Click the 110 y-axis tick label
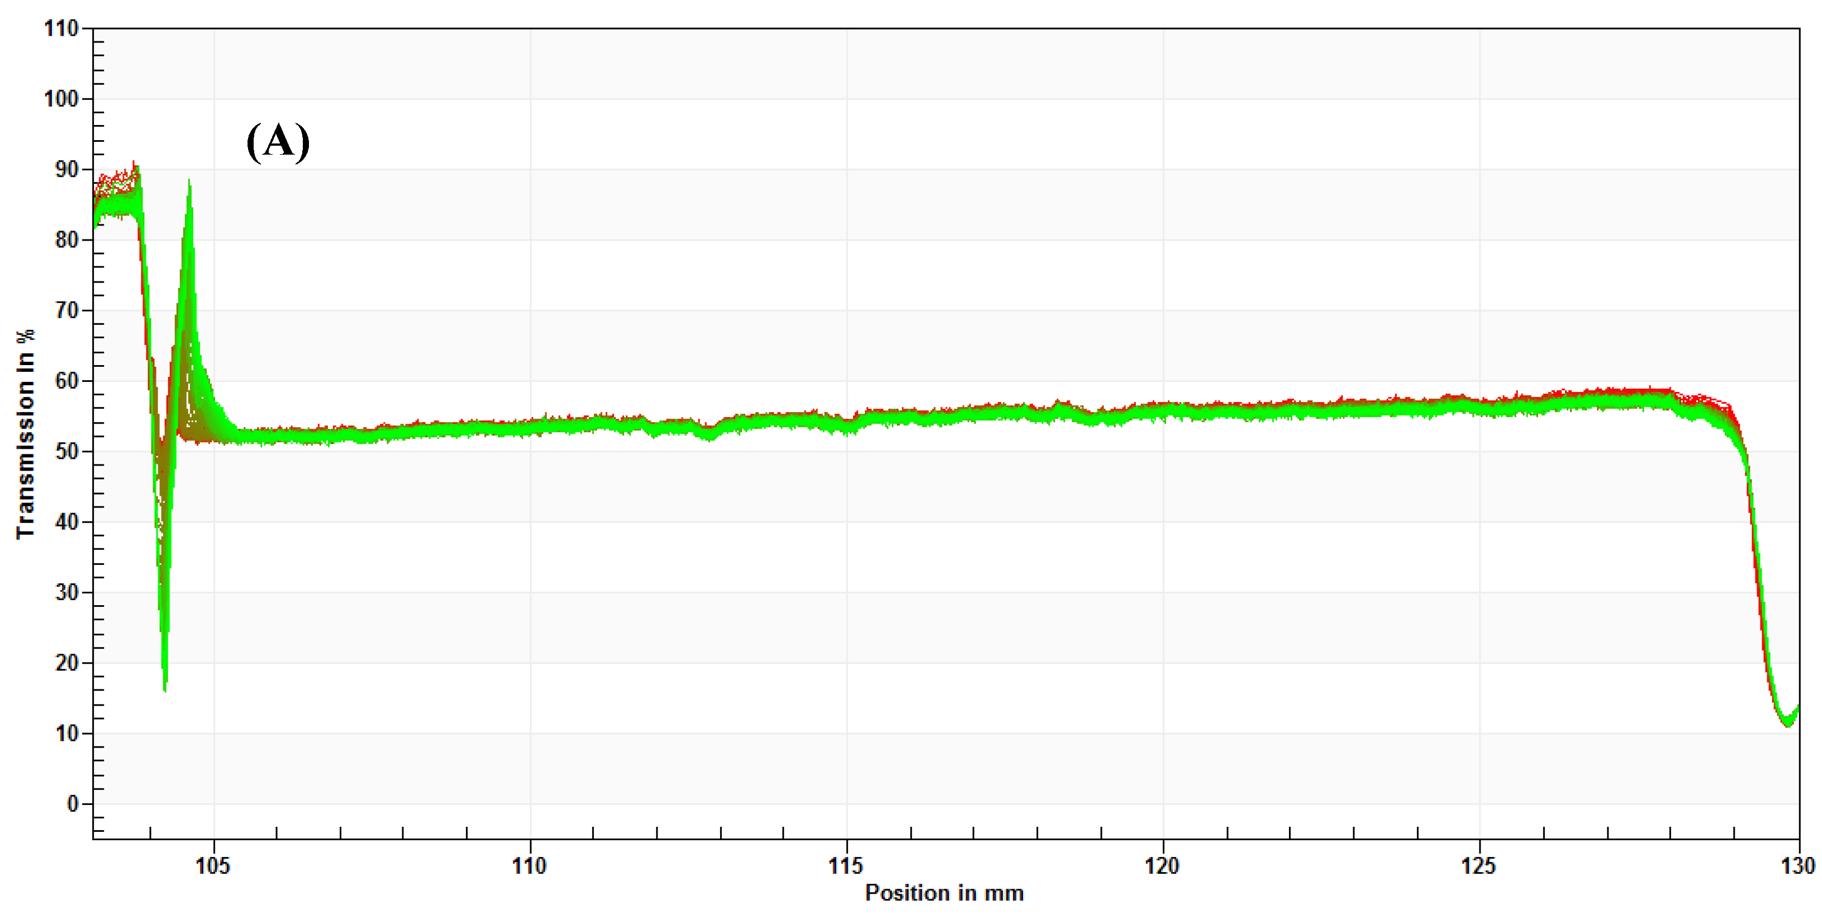The width and height of the screenshot is (1822, 915). [61, 29]
